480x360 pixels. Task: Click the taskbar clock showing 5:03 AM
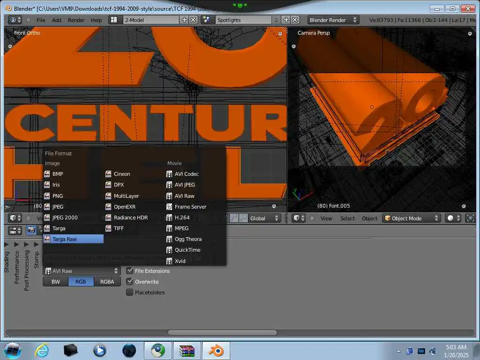coord(456,347)
